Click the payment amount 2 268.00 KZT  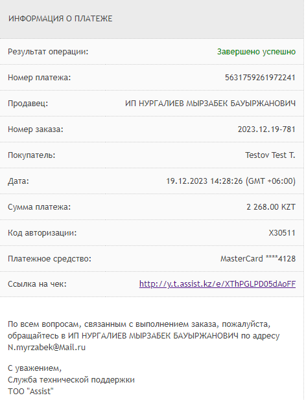pyautogui.click(x=271, y=207)
